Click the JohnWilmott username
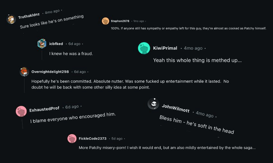Image resolution: width=273 pixels, height=163 pixels. coord(175,108)
